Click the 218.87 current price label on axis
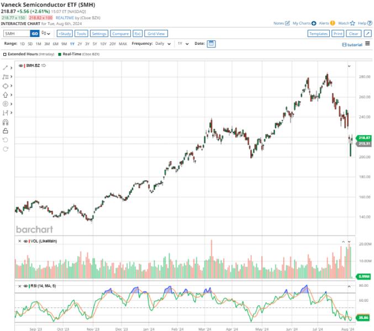Image resolution: width=374 pixels, height=331 pixels. 364,138
